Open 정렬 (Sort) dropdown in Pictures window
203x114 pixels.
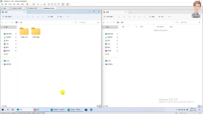pyautogui.click(x=51, y=17)
